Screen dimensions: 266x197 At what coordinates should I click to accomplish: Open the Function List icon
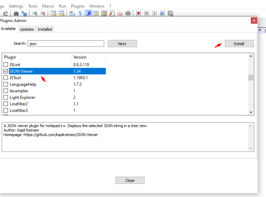click(112, 13)
